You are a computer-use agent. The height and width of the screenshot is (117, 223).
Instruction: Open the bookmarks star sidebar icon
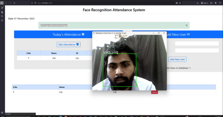pos(2,20)
